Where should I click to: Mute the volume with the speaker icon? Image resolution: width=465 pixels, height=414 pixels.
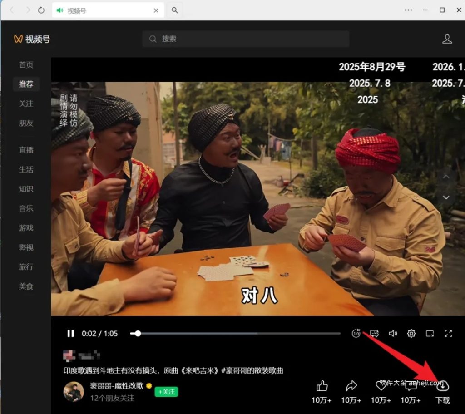[393, 333]
